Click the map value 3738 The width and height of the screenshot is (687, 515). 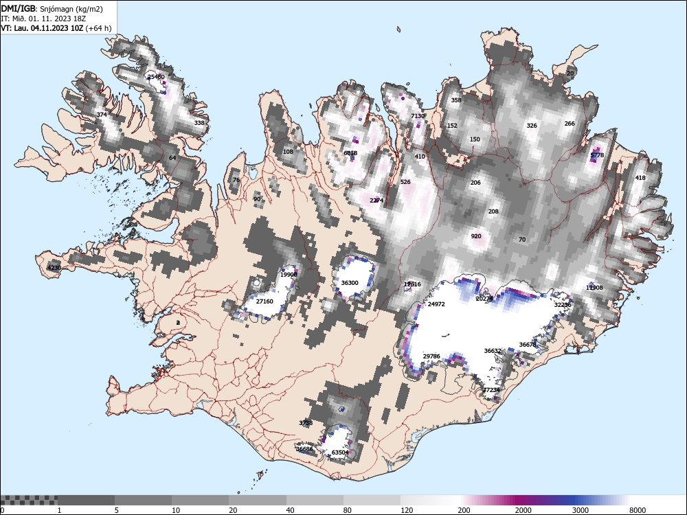tap(306, 423)
